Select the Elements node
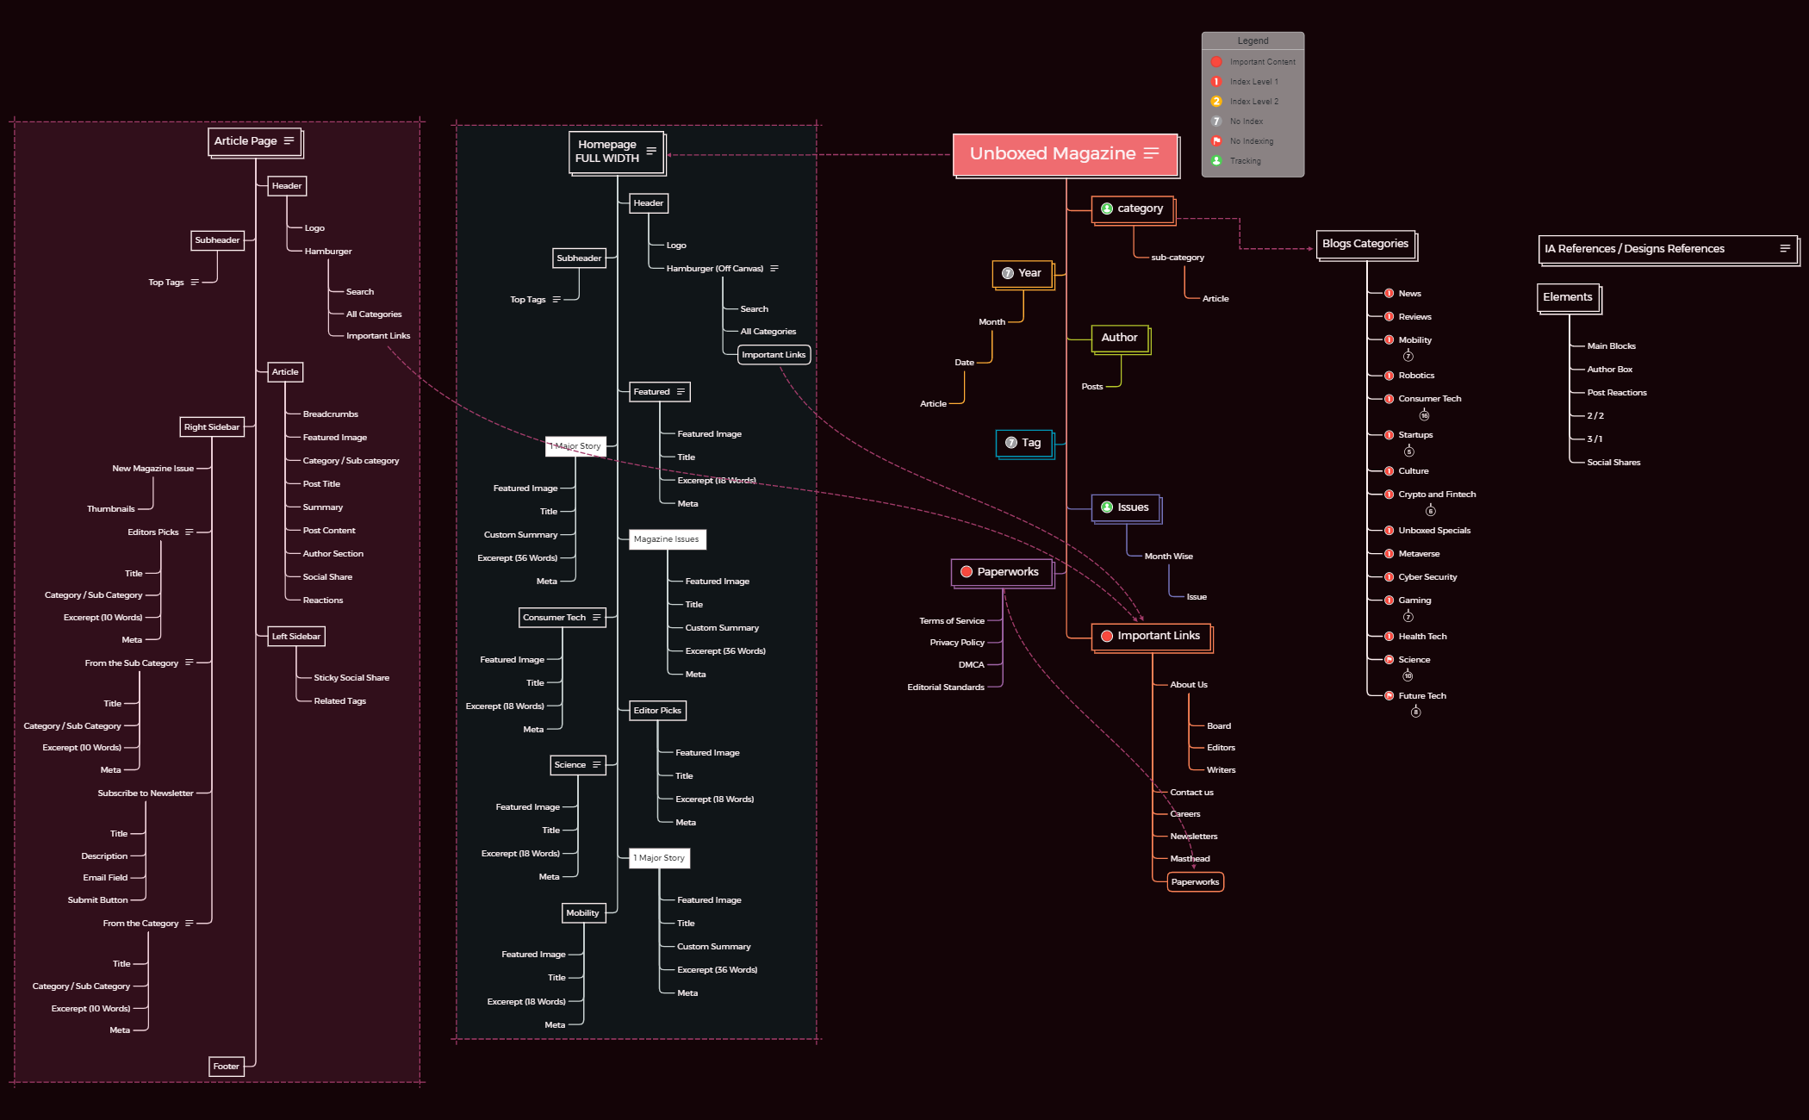Viewport: 1809px width, 1120px height. (x=1567, y=297)
